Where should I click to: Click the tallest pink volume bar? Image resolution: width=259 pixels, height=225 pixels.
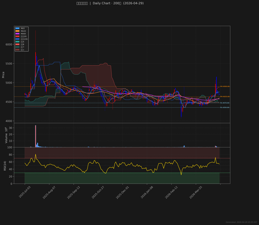(36, 136)
